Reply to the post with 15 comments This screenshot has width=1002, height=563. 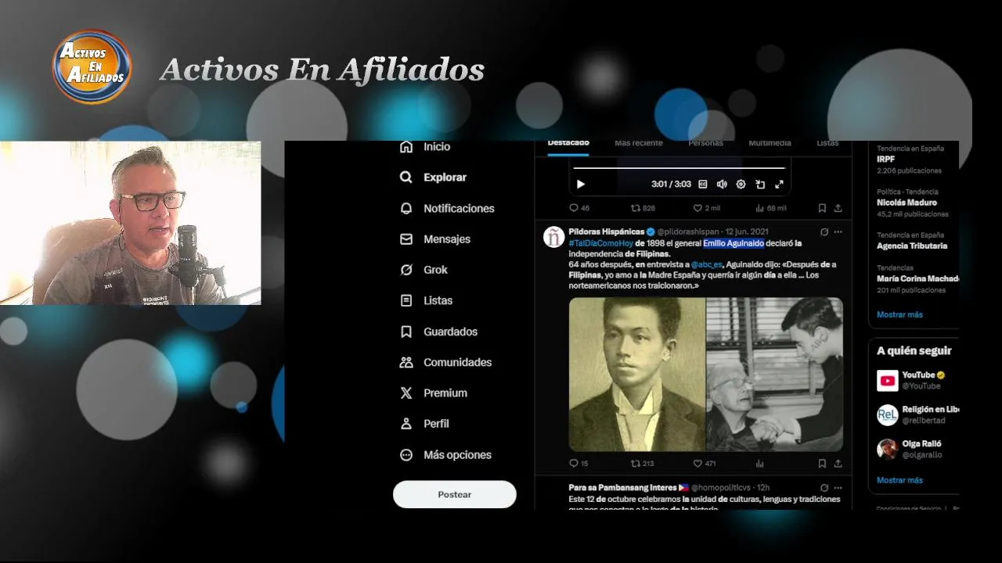point(578,464)
